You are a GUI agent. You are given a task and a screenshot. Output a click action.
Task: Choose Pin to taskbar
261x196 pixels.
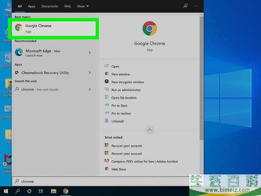point(121,113)
